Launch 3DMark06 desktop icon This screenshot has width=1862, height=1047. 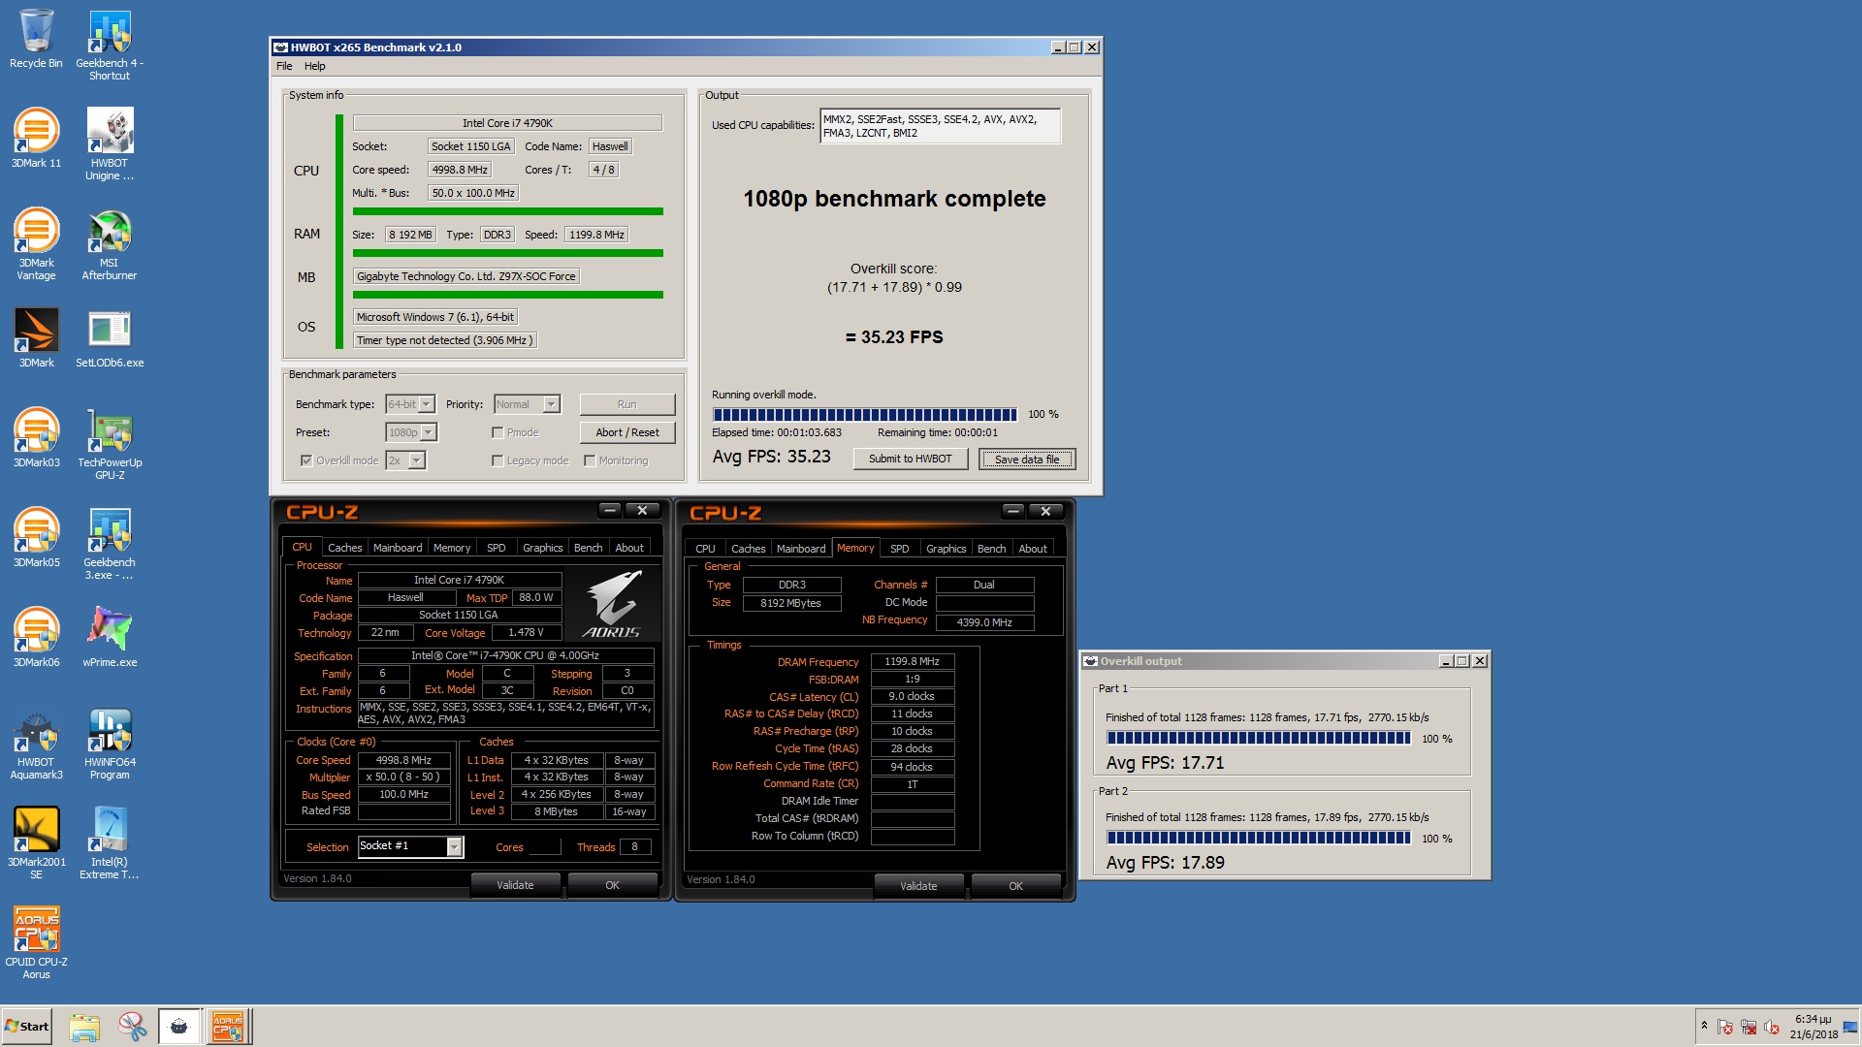pyautogui.click(x=36, y=637)
